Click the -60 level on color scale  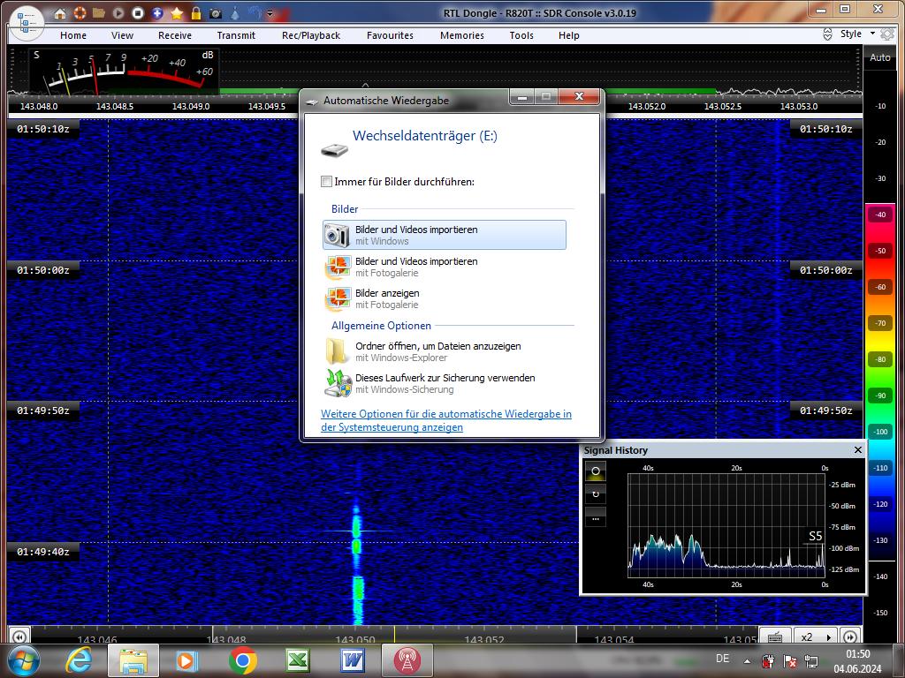[880, 287]
